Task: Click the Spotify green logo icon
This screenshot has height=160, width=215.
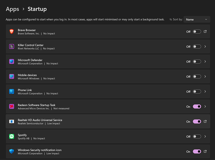Action: tap(12, 137)
